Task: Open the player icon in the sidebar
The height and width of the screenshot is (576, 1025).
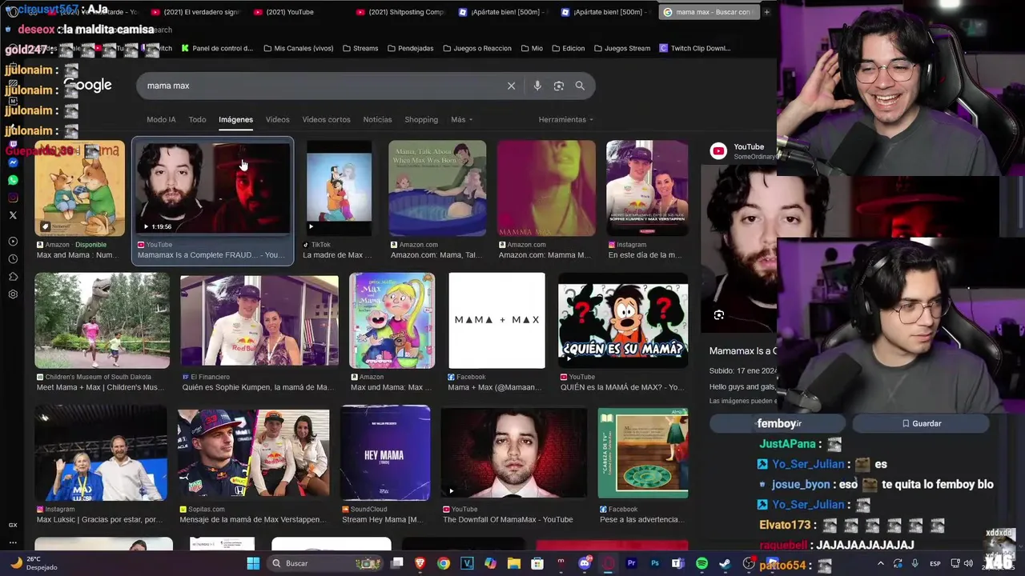Action: coord(13,242)
